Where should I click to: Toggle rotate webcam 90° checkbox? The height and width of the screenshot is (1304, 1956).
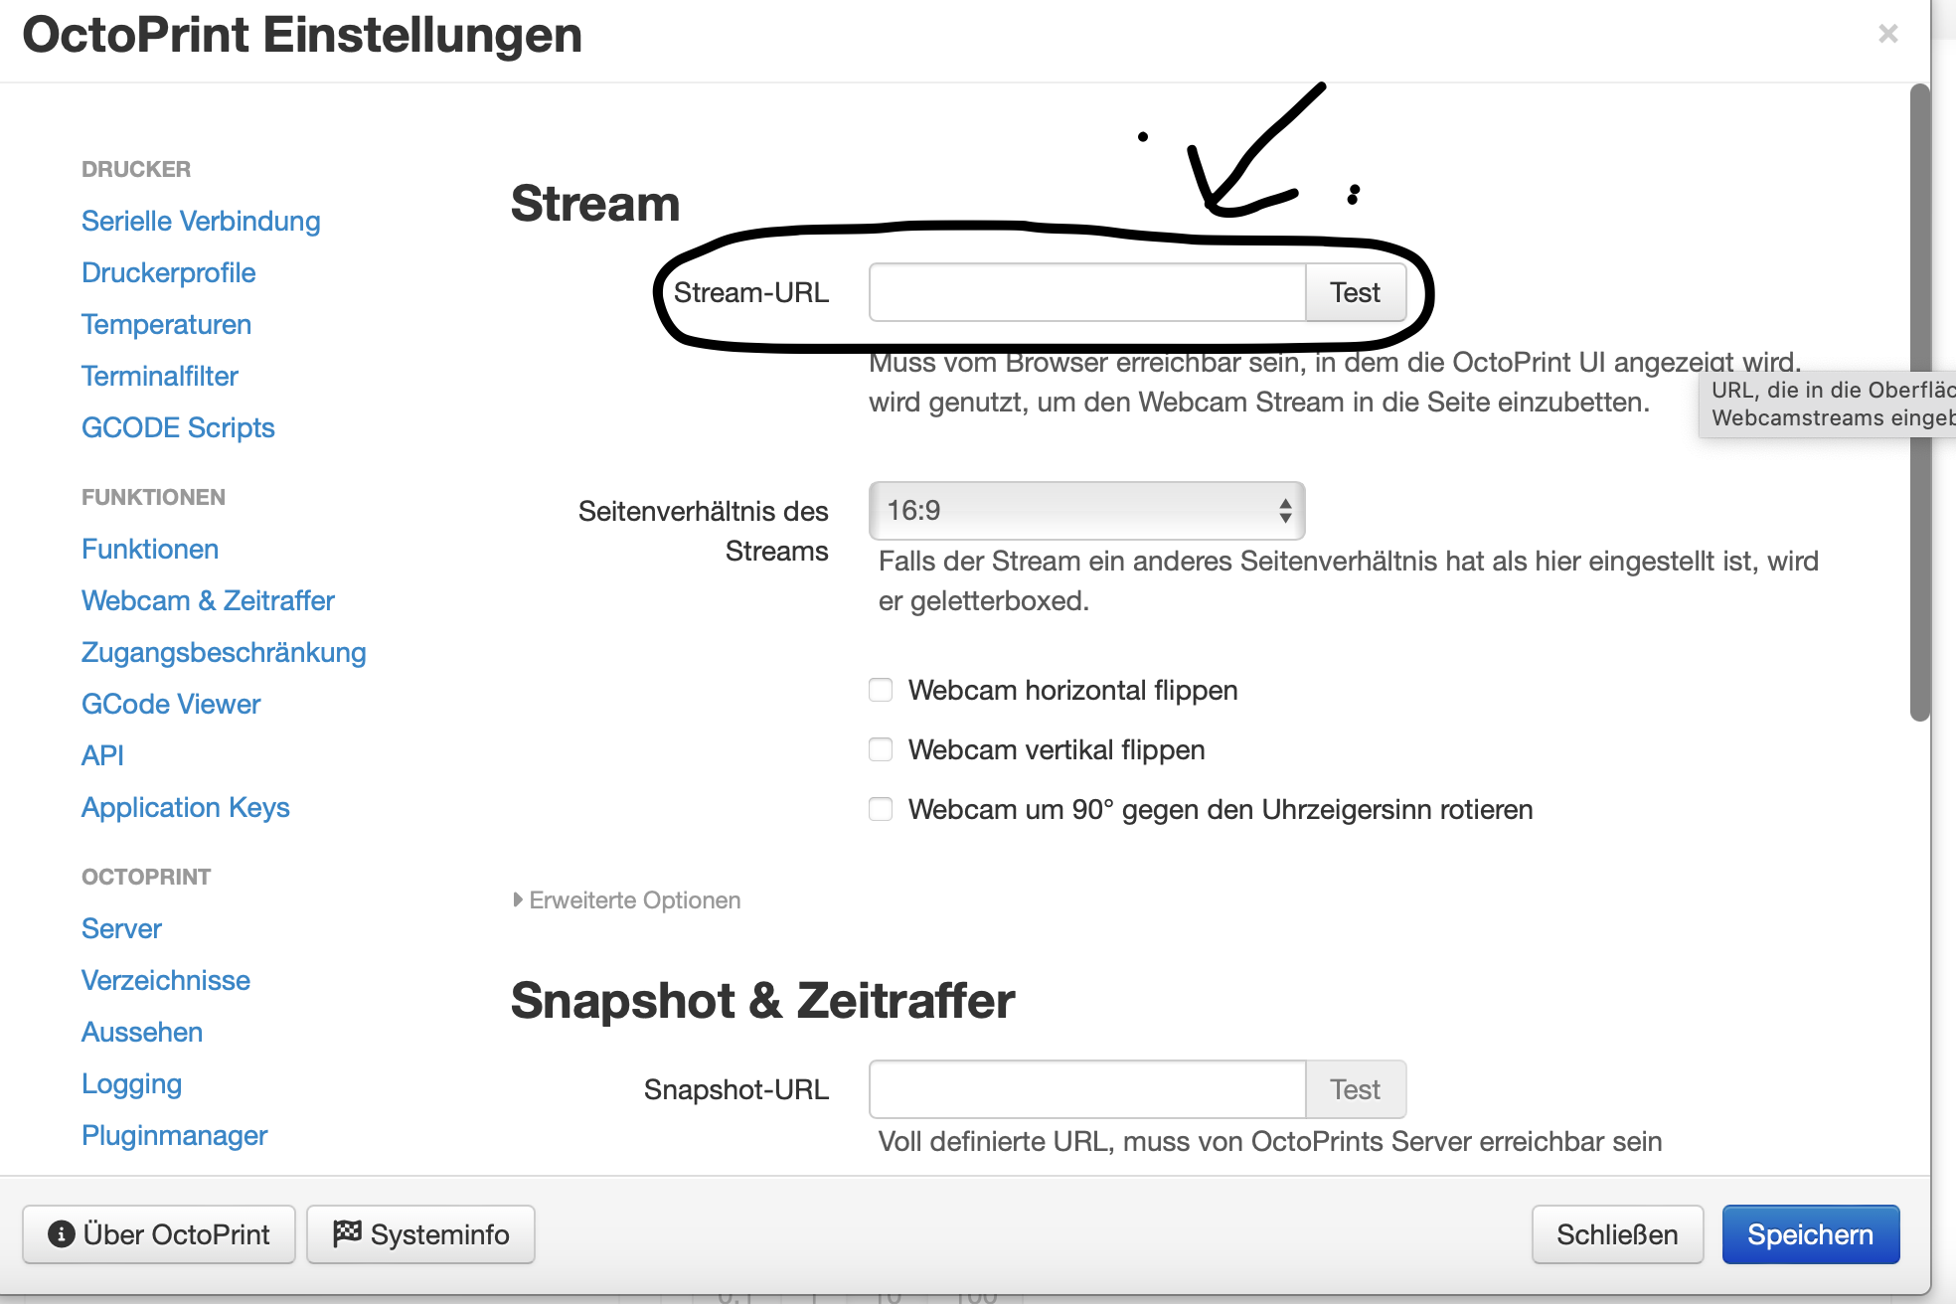pos(881,809)
